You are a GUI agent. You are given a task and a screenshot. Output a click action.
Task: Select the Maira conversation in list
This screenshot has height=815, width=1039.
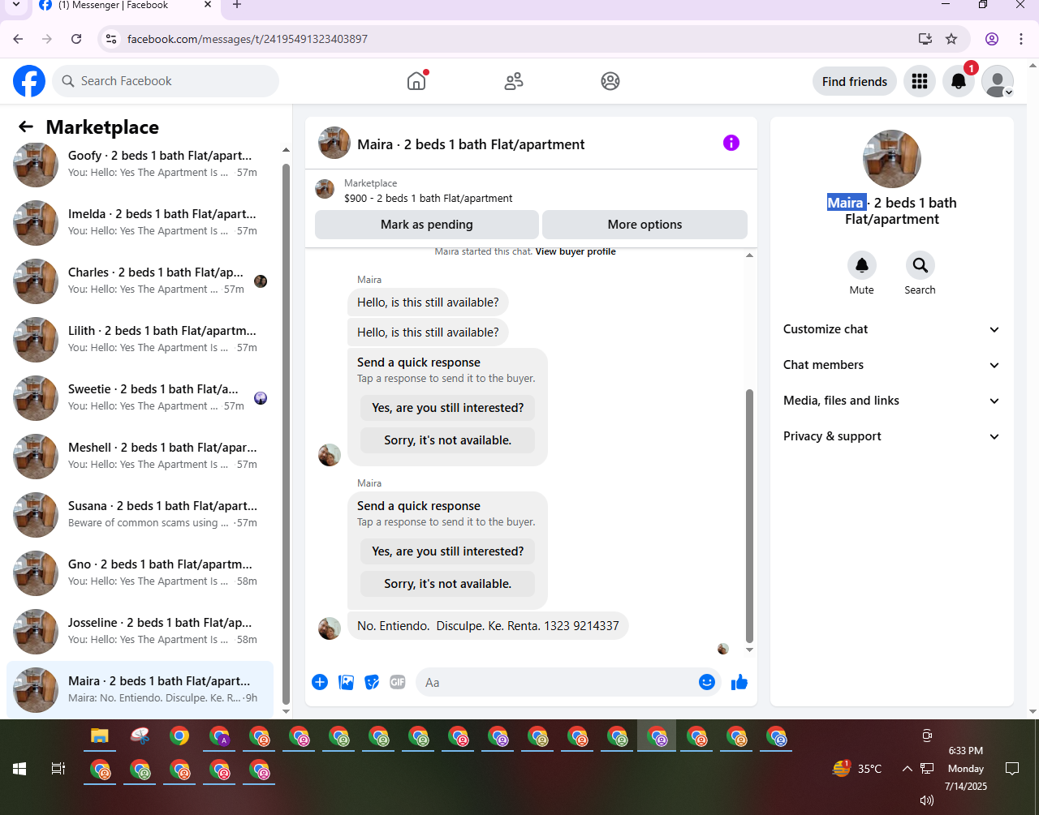140,689
